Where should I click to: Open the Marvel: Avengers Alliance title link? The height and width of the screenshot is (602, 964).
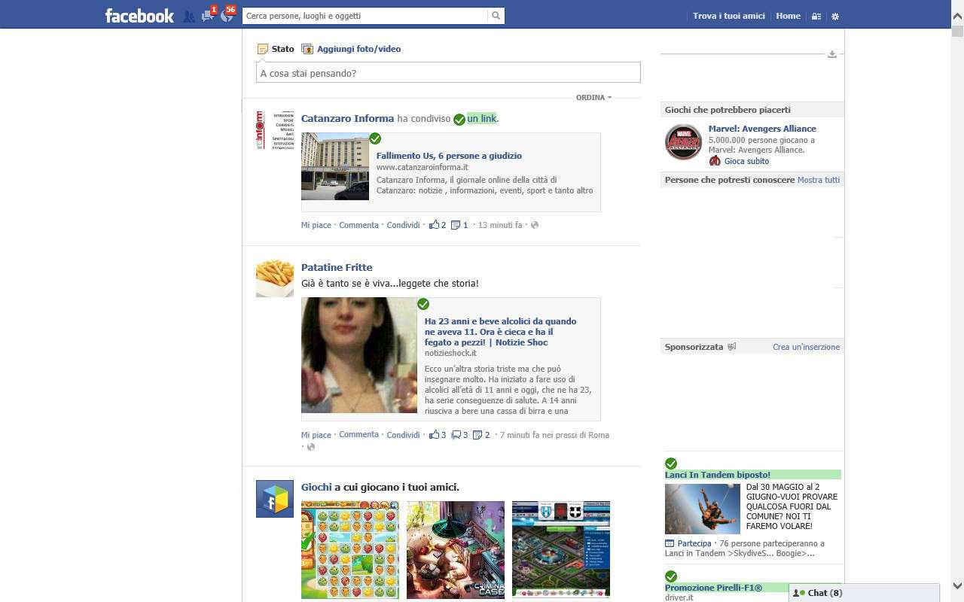pyautogui.click(x=762, y=129)
